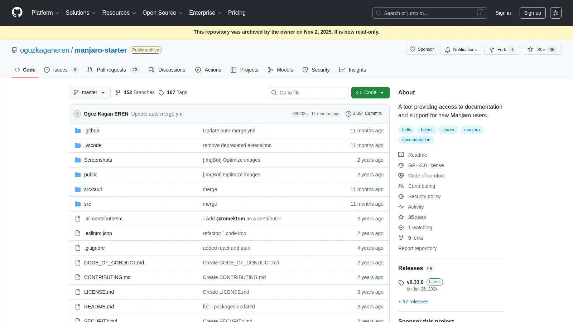Click the search magnifier icon in header
This screenshot has width=573, height=322.
[x=379, y=13]
